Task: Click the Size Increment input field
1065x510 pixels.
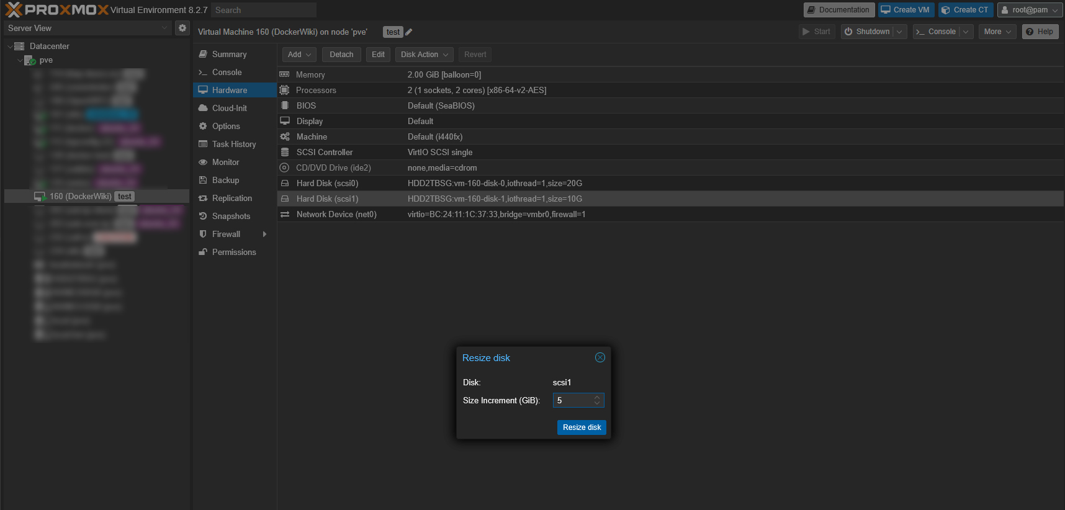Action: coord(572,401)
